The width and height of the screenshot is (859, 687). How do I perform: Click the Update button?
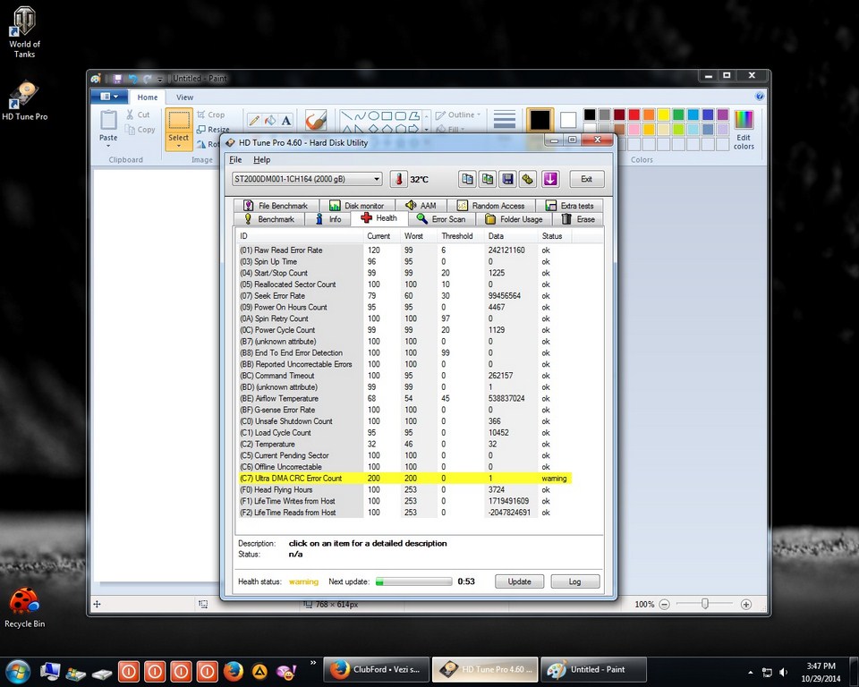click(519, 581)
